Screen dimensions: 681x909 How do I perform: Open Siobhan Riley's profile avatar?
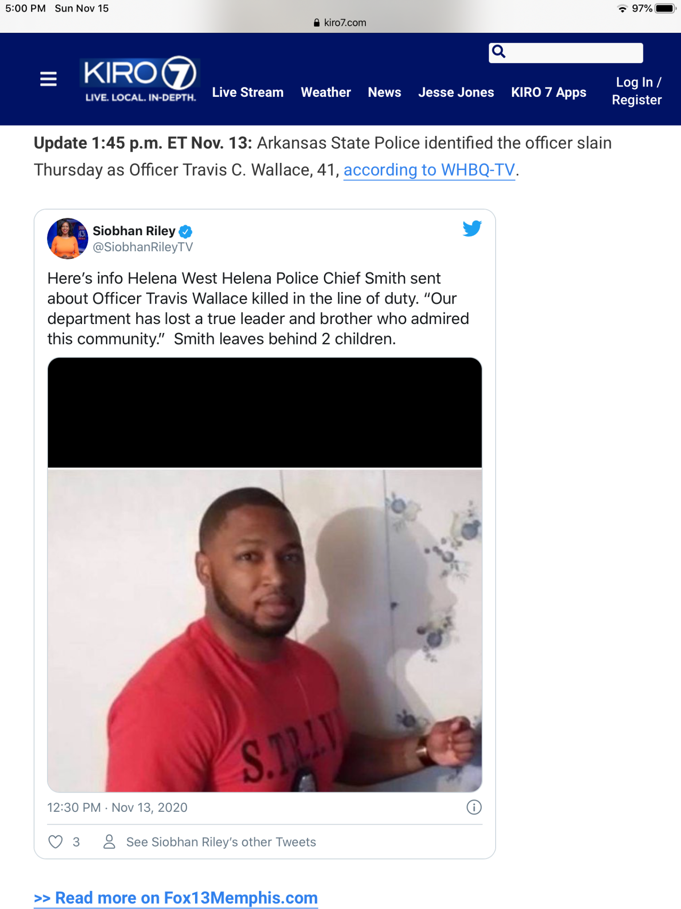pos(67,238)
